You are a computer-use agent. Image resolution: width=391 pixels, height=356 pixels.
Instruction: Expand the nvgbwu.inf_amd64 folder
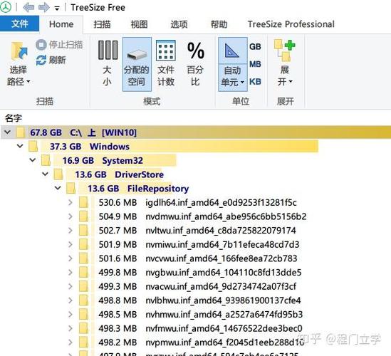click(x=71, y=272)
